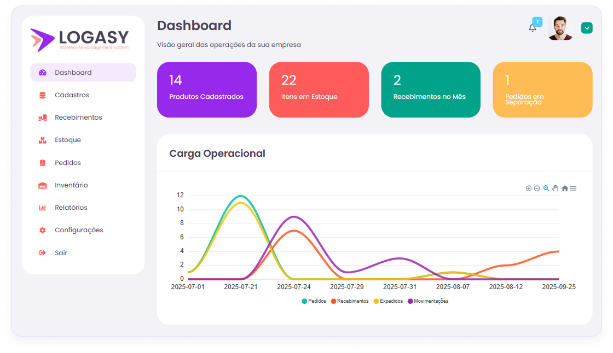Screen dimensions: 613x353
Task: Click the user profile avatar photo
Action: pos(560,28)
